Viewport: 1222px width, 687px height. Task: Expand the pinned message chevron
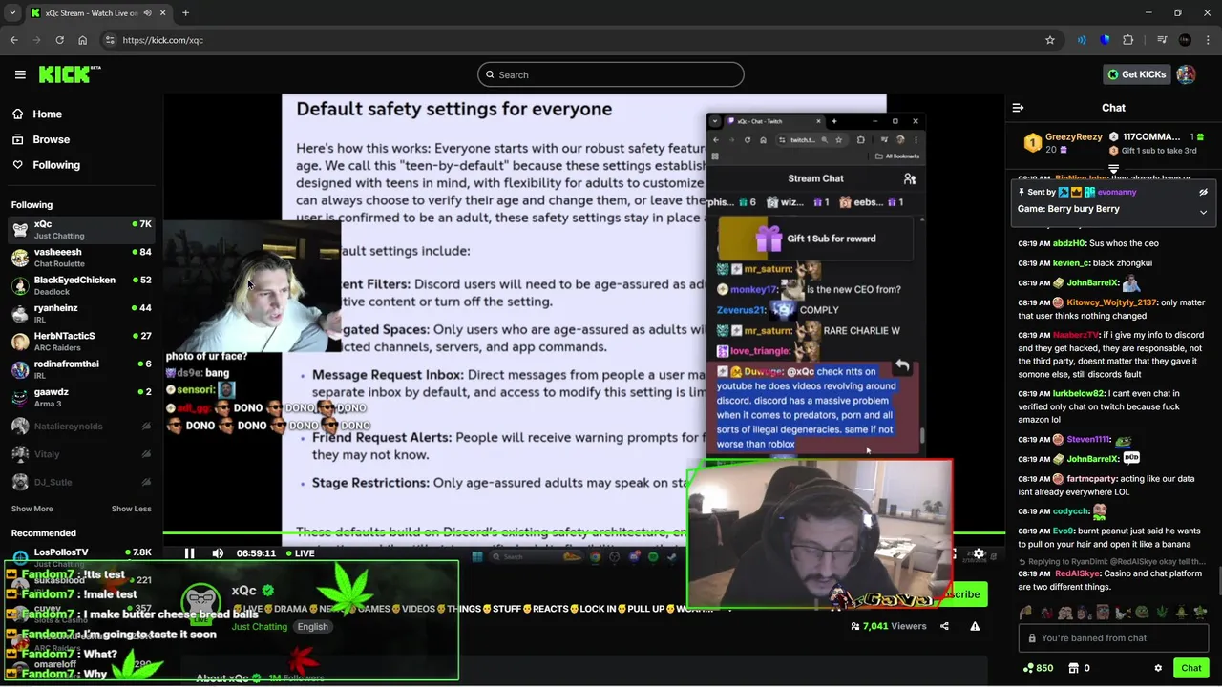[x=1203, y=212]
